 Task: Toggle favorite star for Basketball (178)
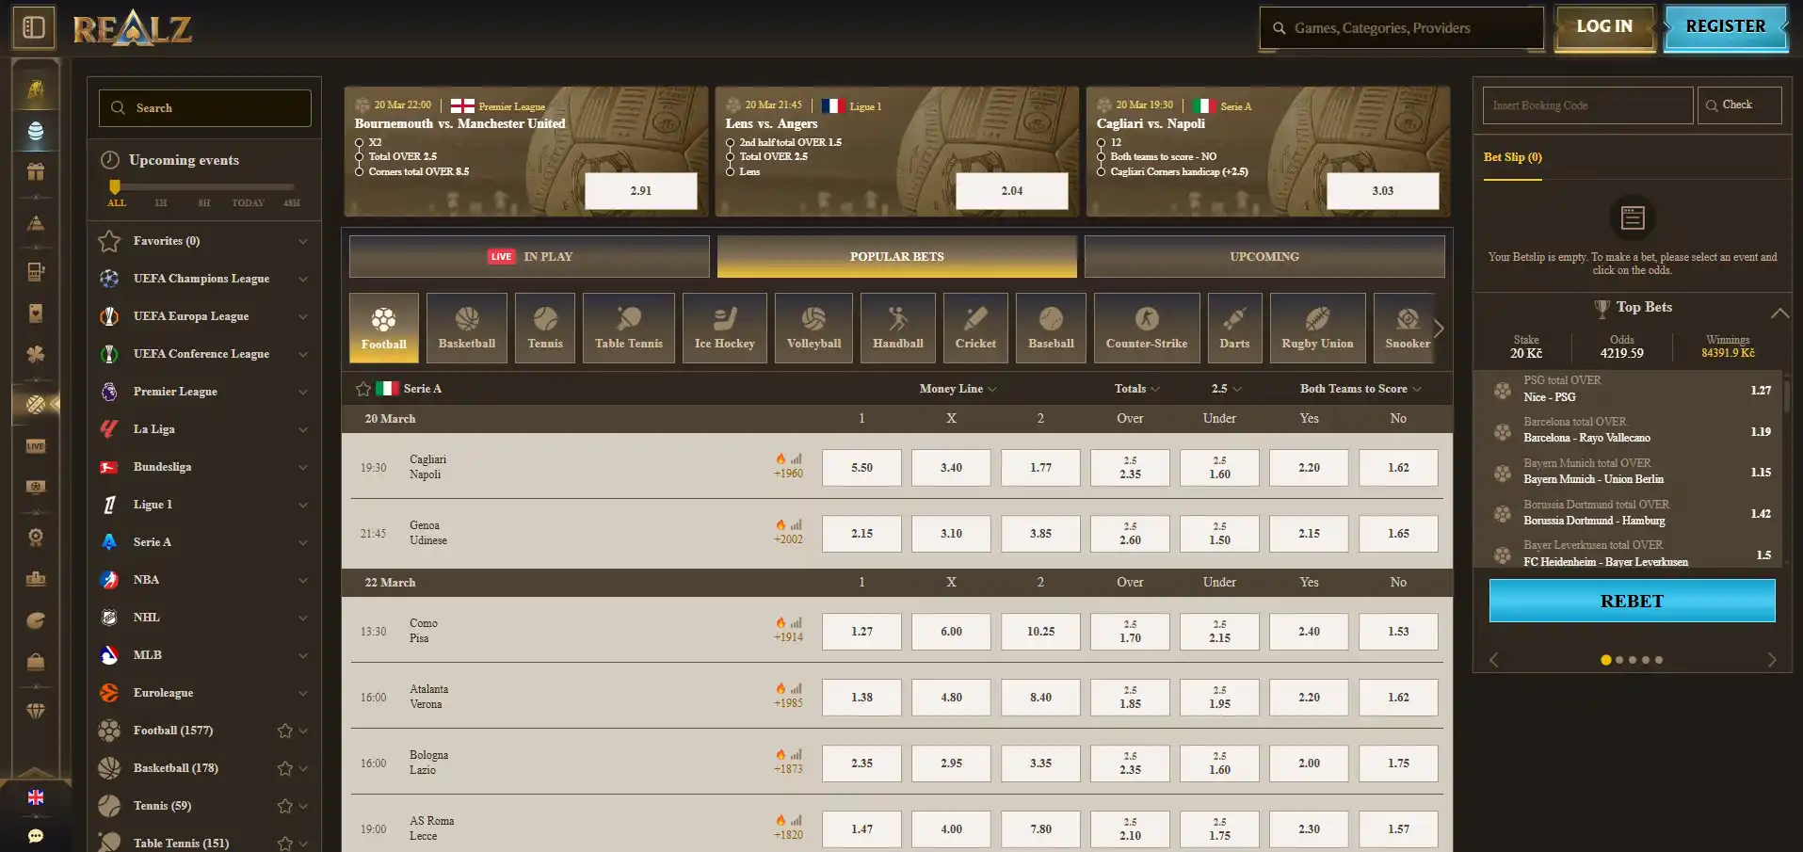click(285, 768)
